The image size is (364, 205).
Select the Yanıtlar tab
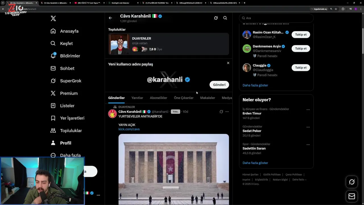coord(137,98)
